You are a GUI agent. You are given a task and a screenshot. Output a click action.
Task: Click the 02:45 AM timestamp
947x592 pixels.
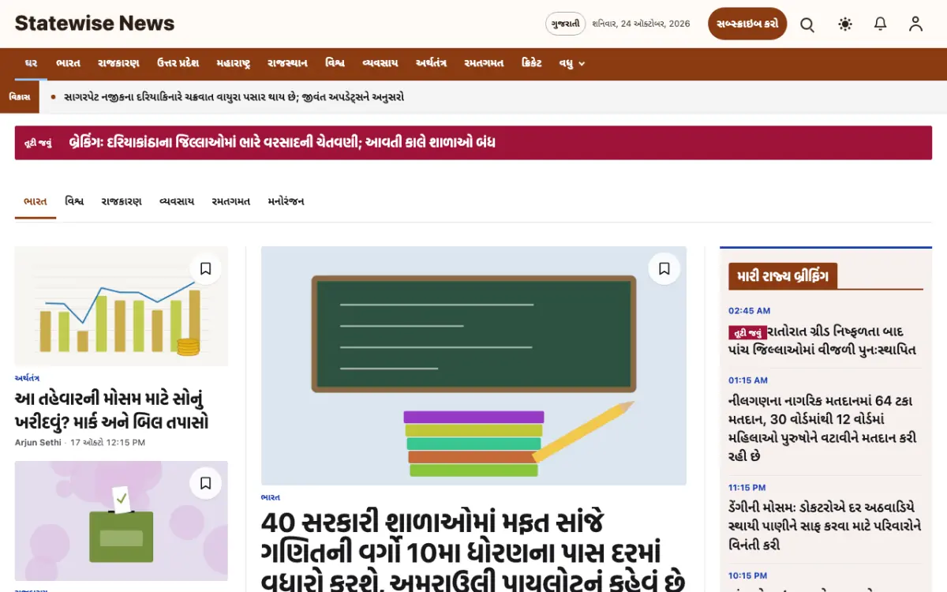tap(749, 311)
